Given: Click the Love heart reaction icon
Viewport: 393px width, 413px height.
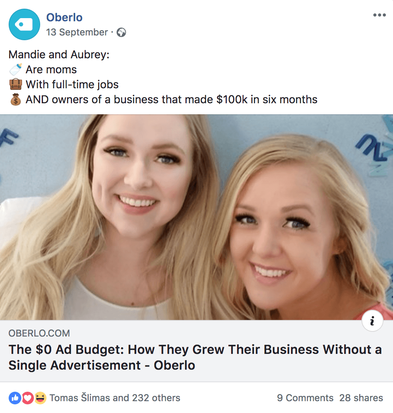Looking at the screenshot, I should point(28,398).
